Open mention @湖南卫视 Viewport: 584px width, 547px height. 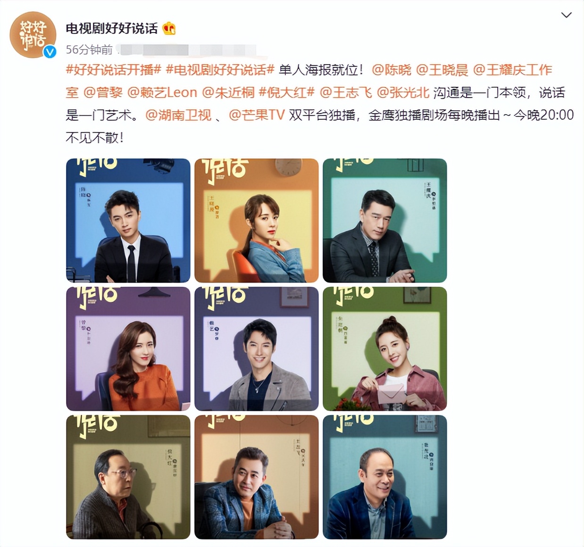click(178, 115)
